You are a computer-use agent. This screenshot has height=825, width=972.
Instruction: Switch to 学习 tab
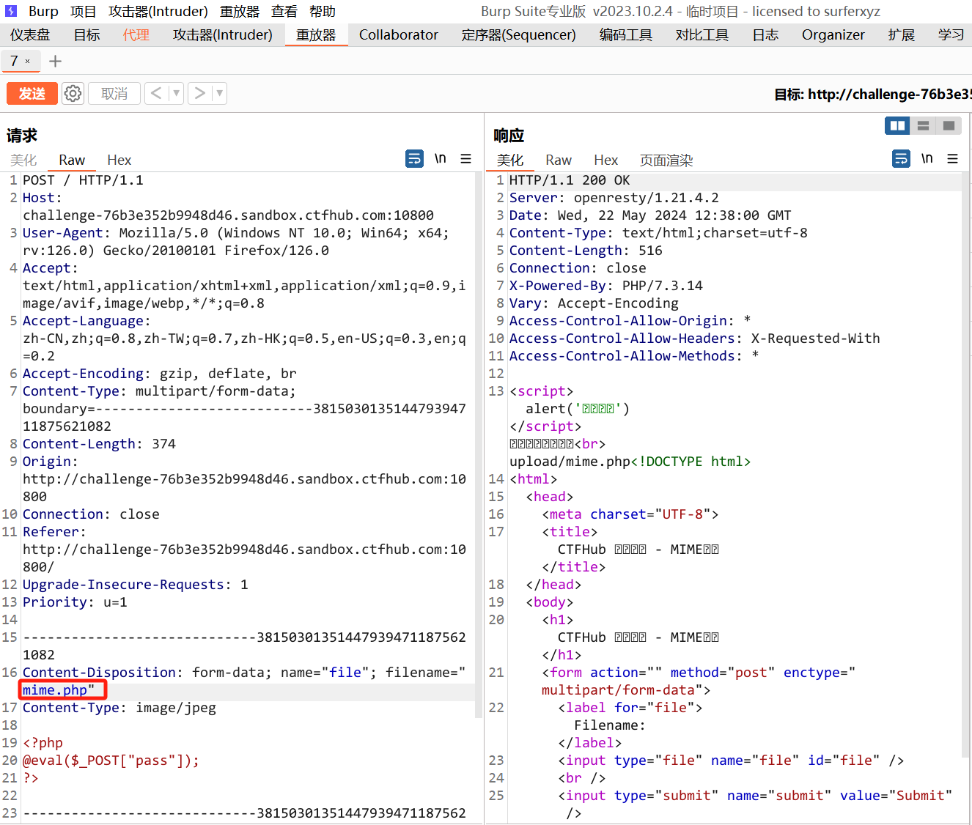click(x=951, y=34)
